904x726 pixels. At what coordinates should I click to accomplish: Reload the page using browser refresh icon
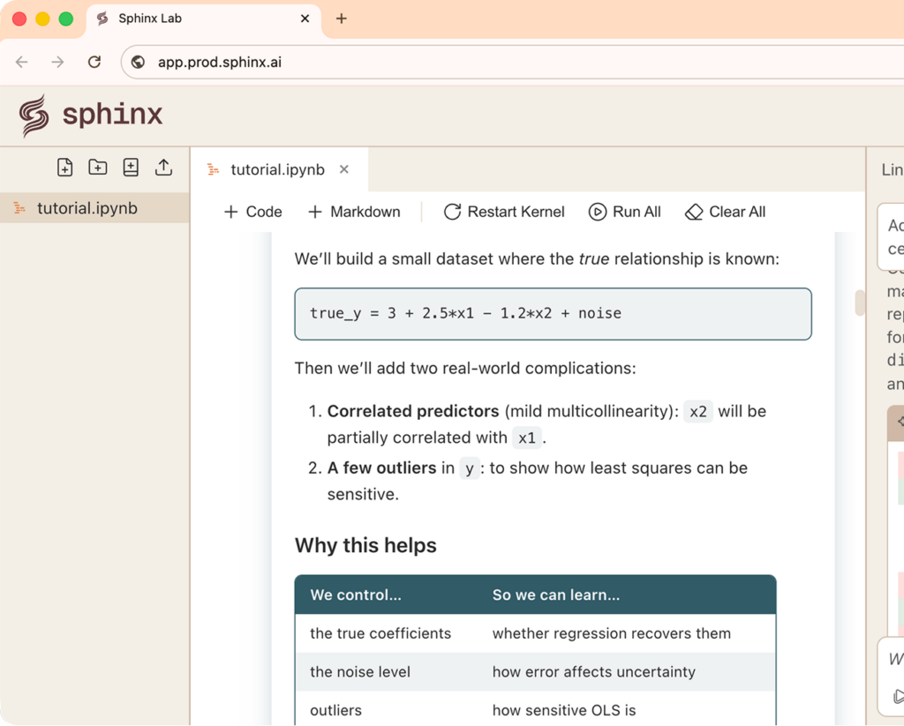click(x=94, y=62)
